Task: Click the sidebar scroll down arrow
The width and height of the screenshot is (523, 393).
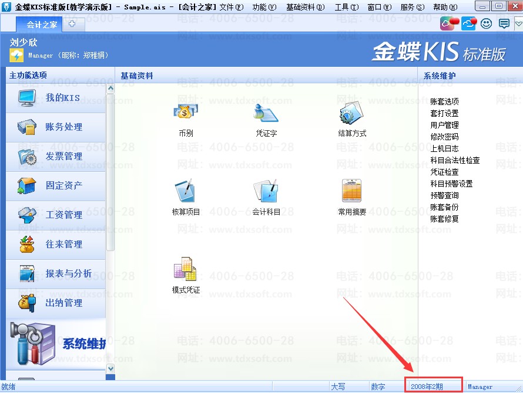Action: 110,368
